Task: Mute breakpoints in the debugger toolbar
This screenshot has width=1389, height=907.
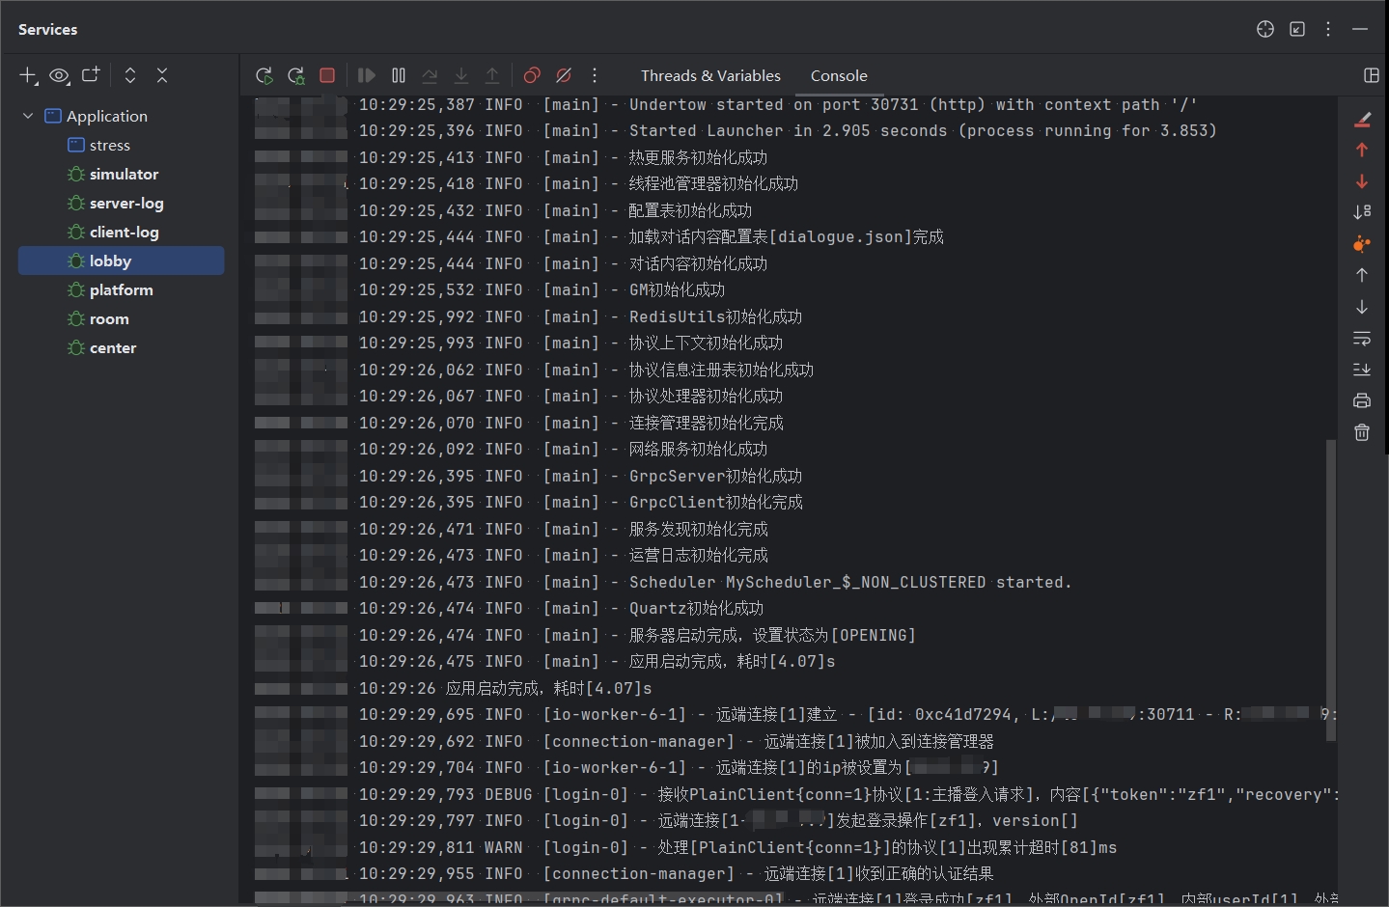Action: pyautogui.click(x=565, y=75)
